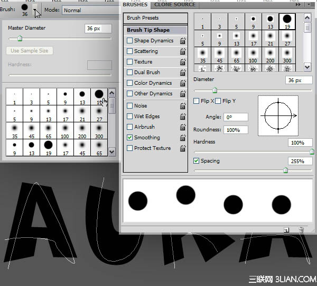Collapse the Brushes panel with double arrows

[x=298, y=4]
